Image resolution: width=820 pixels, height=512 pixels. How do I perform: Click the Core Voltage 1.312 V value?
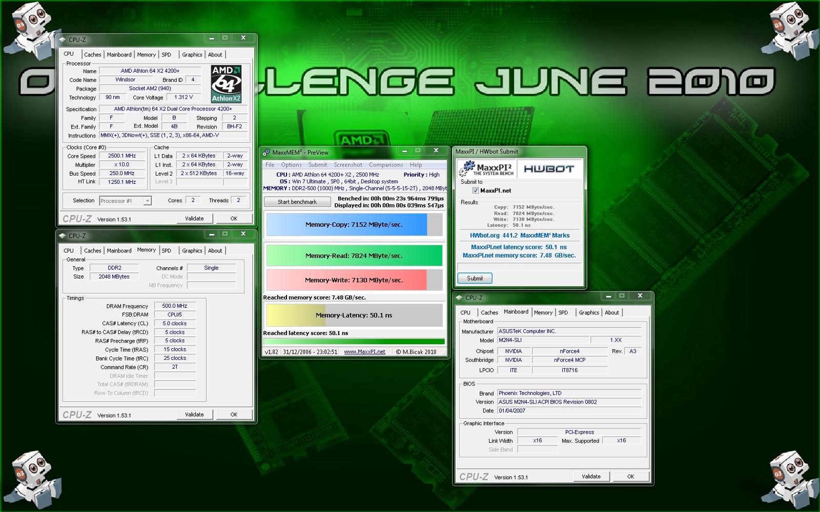click(x=184, y=97)
